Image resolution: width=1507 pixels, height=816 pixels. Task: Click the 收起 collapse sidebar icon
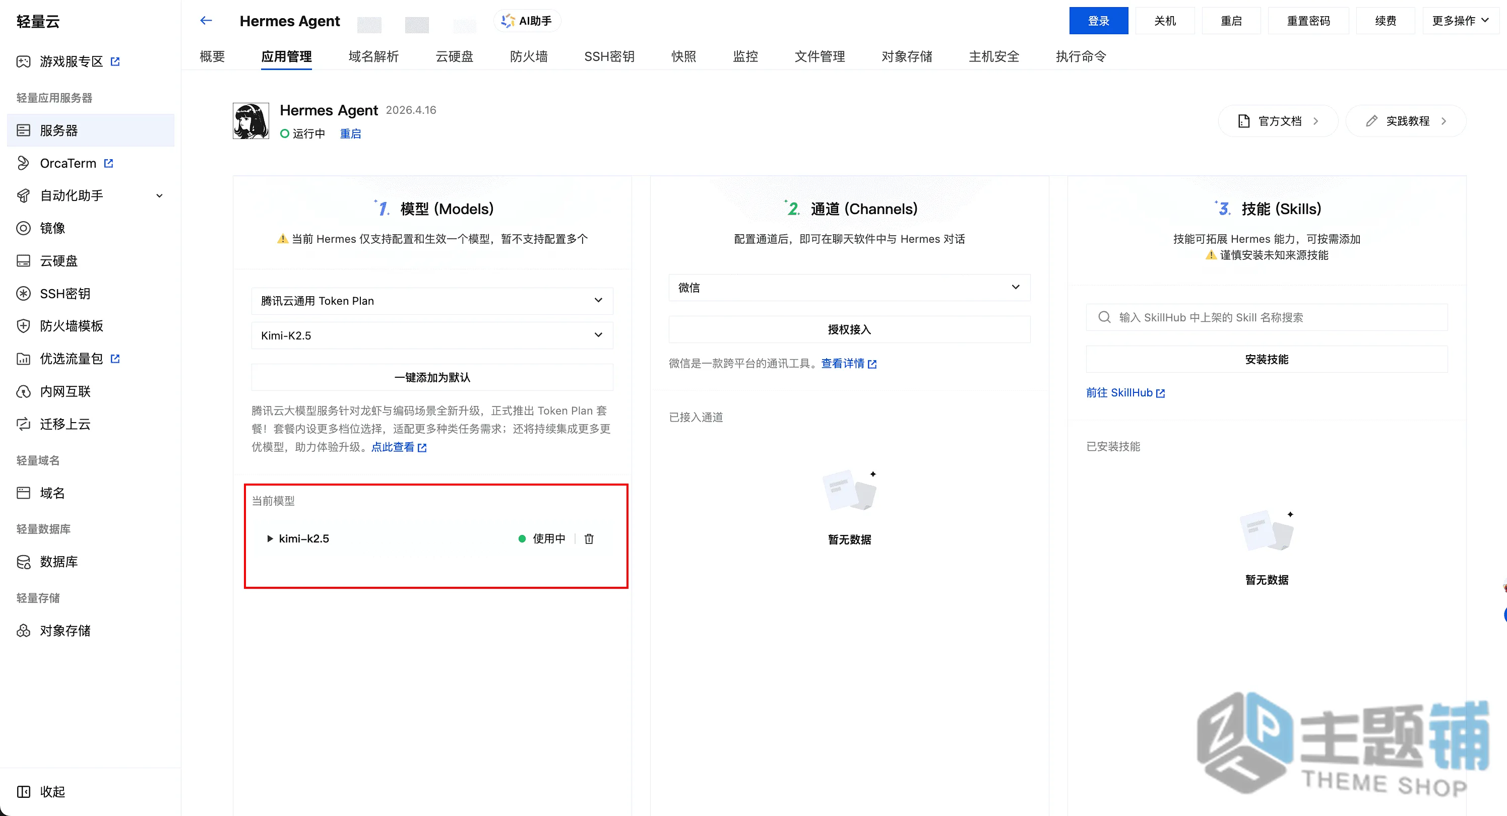coord(23,791)
